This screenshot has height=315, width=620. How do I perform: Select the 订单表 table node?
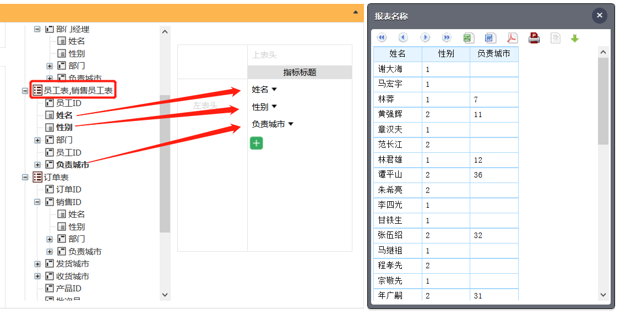[56, 177]
